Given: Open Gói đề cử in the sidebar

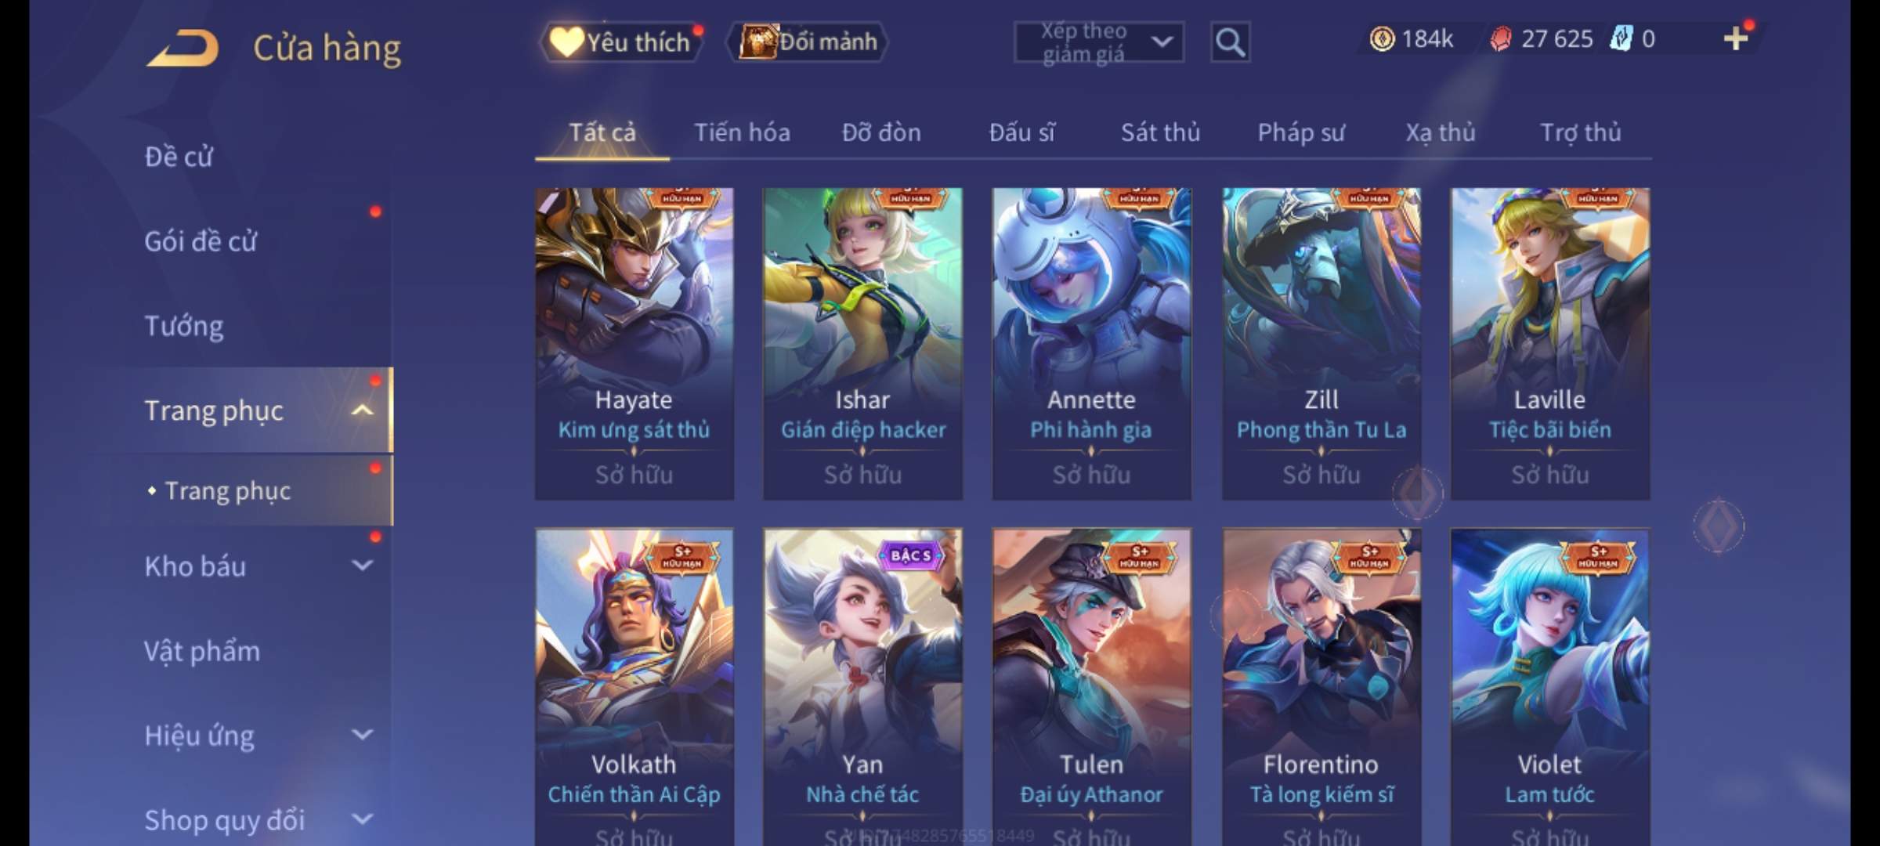Looking at the screenshot, I should [x=201, y=240].
